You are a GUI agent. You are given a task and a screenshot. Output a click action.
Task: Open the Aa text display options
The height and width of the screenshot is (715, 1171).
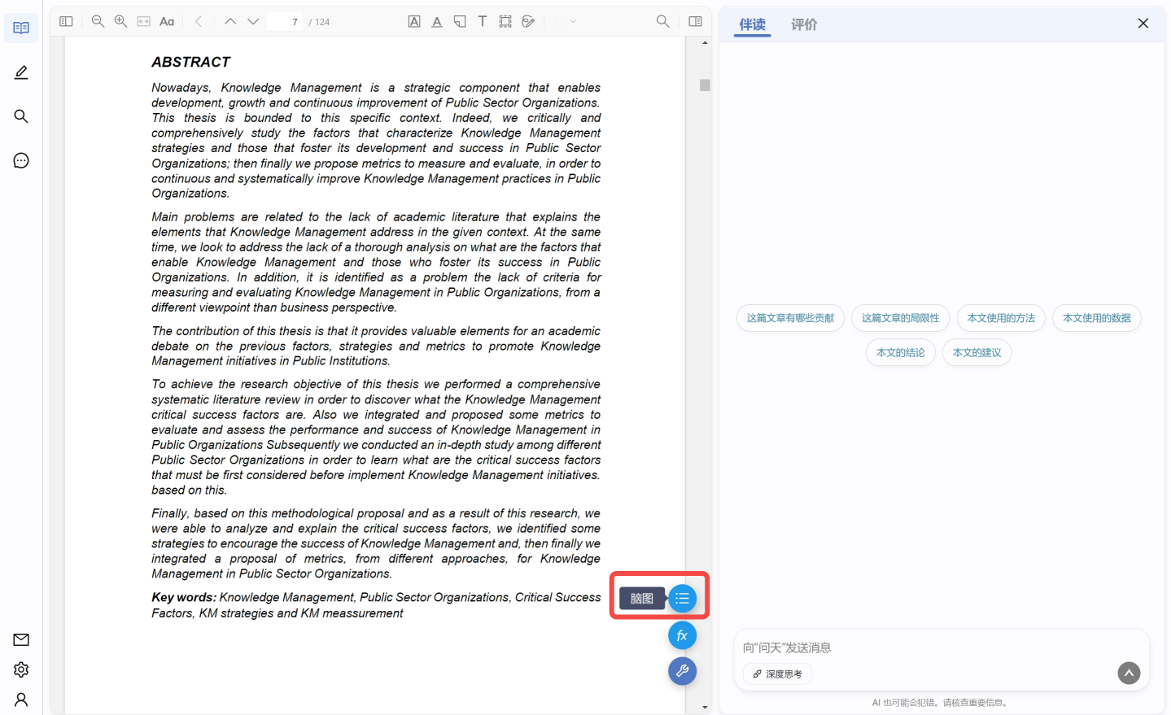pos(167,21)
